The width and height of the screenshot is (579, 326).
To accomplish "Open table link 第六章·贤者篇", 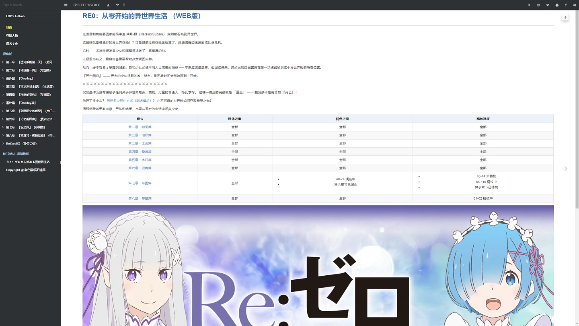I will (x=140, y=168).
